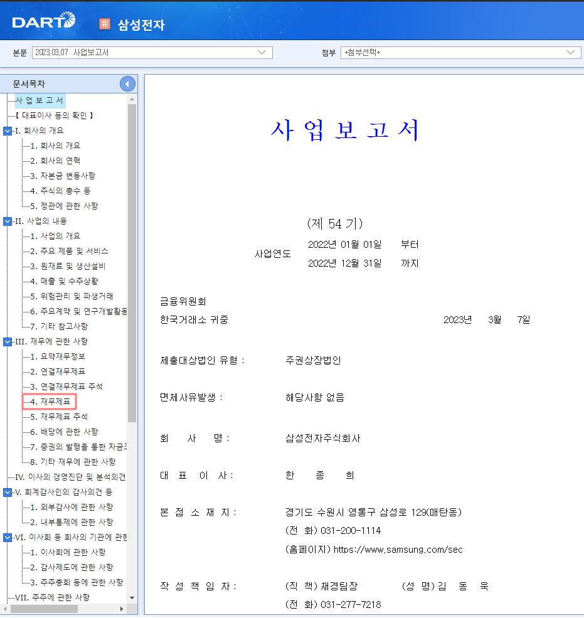Click the 삼성전자 company name header
Image resolution: width=584 pixels, height=618 pixels.
pos(141,24)
